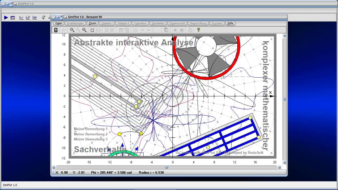Screen dimensions: 338x190
Task: Click the yellow handle at blue grid's top corner
Action: pos(250,118)
